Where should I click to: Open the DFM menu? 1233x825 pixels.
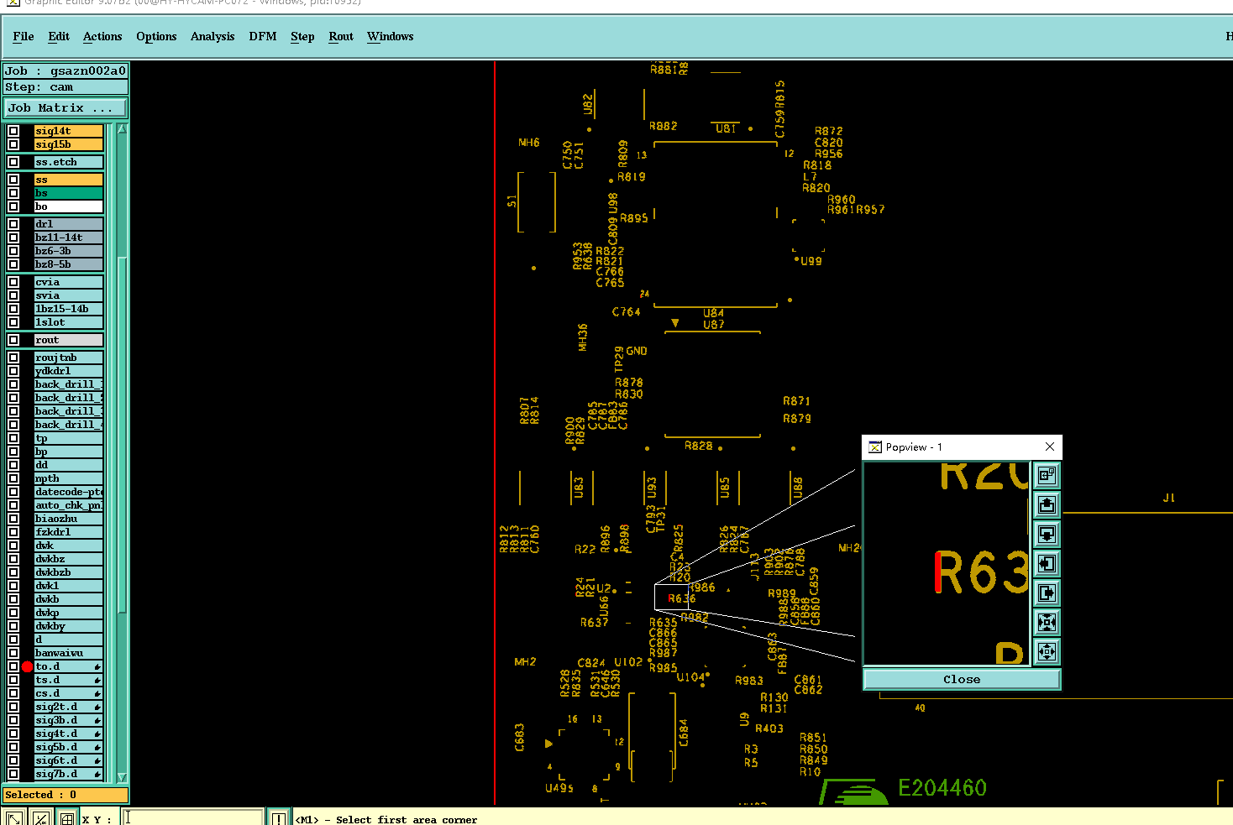(x=263, y=36)
